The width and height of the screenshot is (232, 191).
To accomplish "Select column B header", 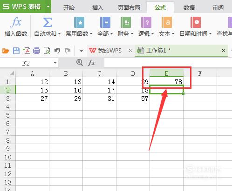I will click(66, 73).
